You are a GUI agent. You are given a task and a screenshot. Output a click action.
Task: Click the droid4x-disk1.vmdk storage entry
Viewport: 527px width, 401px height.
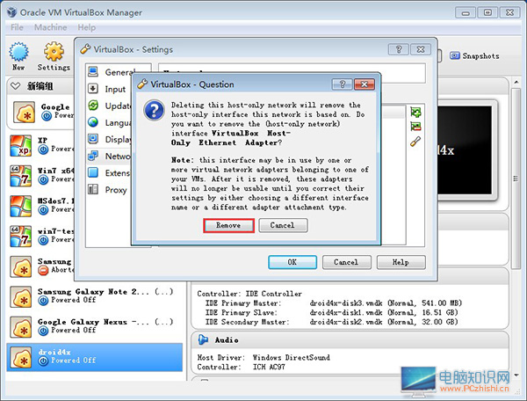tap(384, 312)
